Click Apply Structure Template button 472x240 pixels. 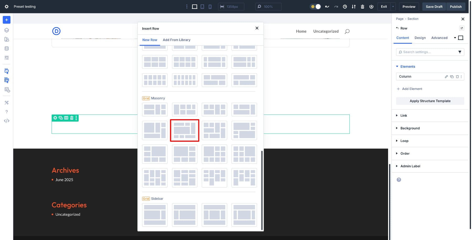point(430,101)
